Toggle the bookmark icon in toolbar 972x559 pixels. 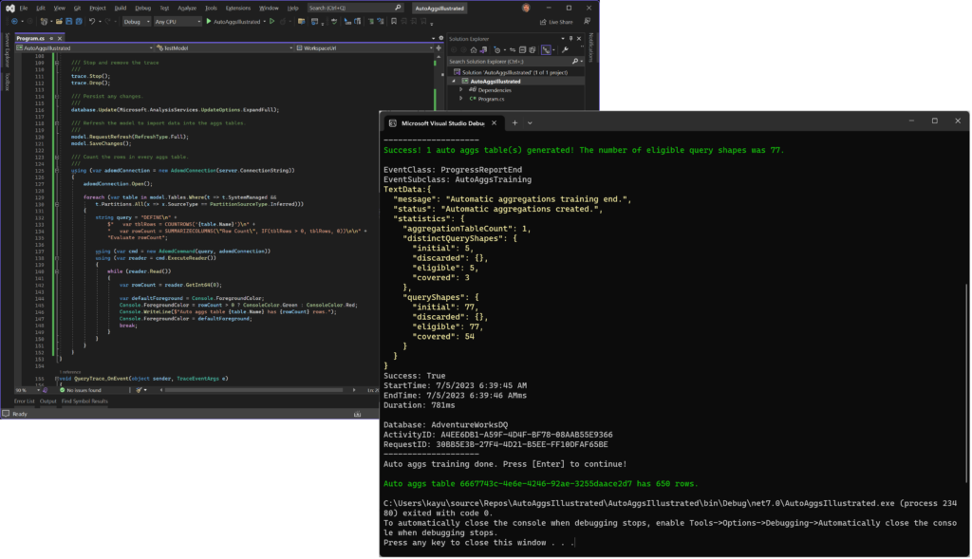tap(394, 22)
